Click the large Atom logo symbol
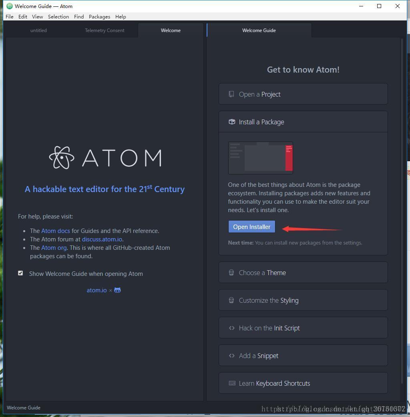 (62, 158)
